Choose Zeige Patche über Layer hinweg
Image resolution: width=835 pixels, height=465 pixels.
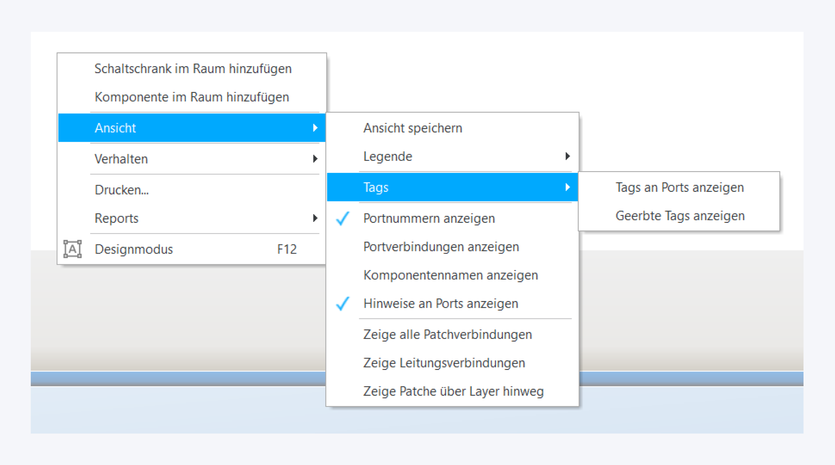(x=453, y=391)
